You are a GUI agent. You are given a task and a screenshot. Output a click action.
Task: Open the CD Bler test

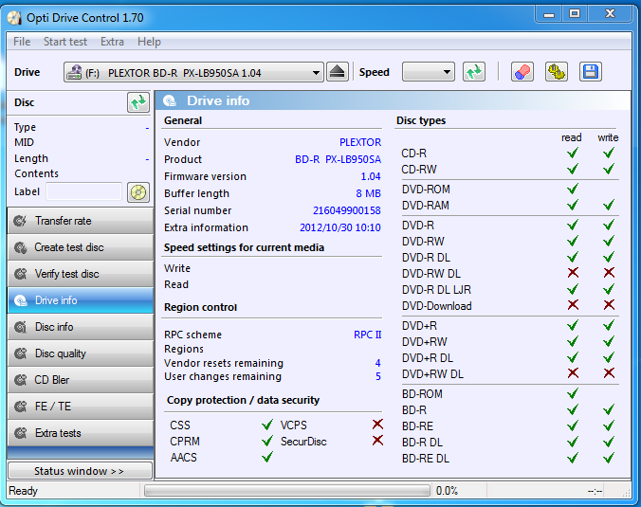81,380
